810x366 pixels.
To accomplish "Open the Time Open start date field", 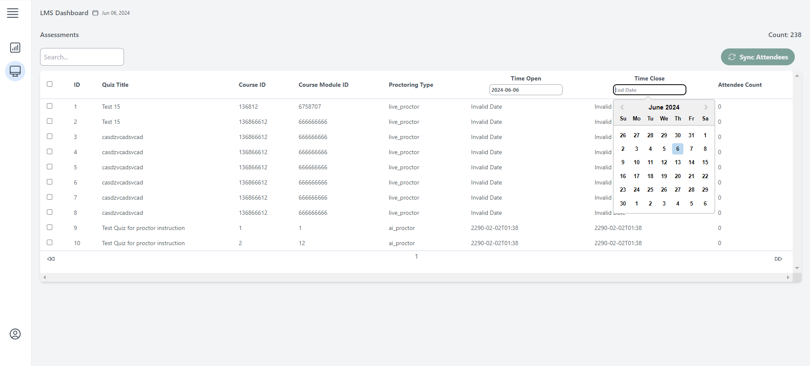I will click(x=526, y=90).
